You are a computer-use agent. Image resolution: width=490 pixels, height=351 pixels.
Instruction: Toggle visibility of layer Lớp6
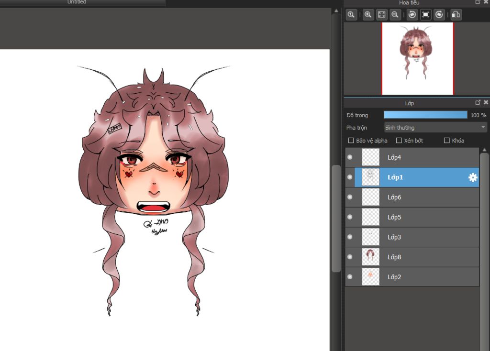[350, 197]
